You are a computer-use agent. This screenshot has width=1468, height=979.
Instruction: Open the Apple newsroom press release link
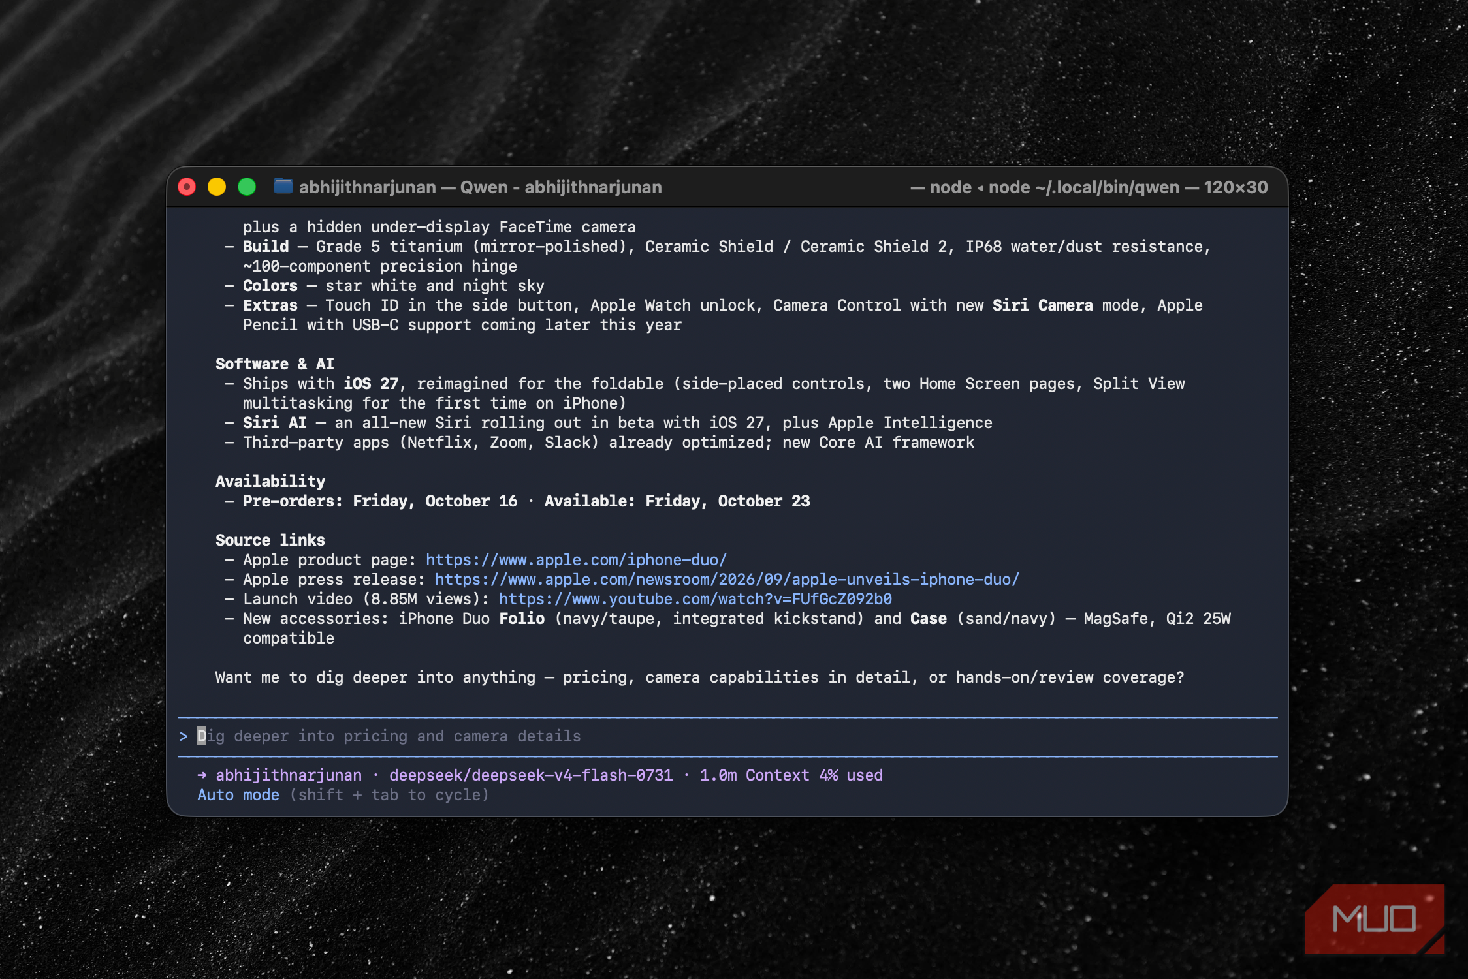coord(727,580)
